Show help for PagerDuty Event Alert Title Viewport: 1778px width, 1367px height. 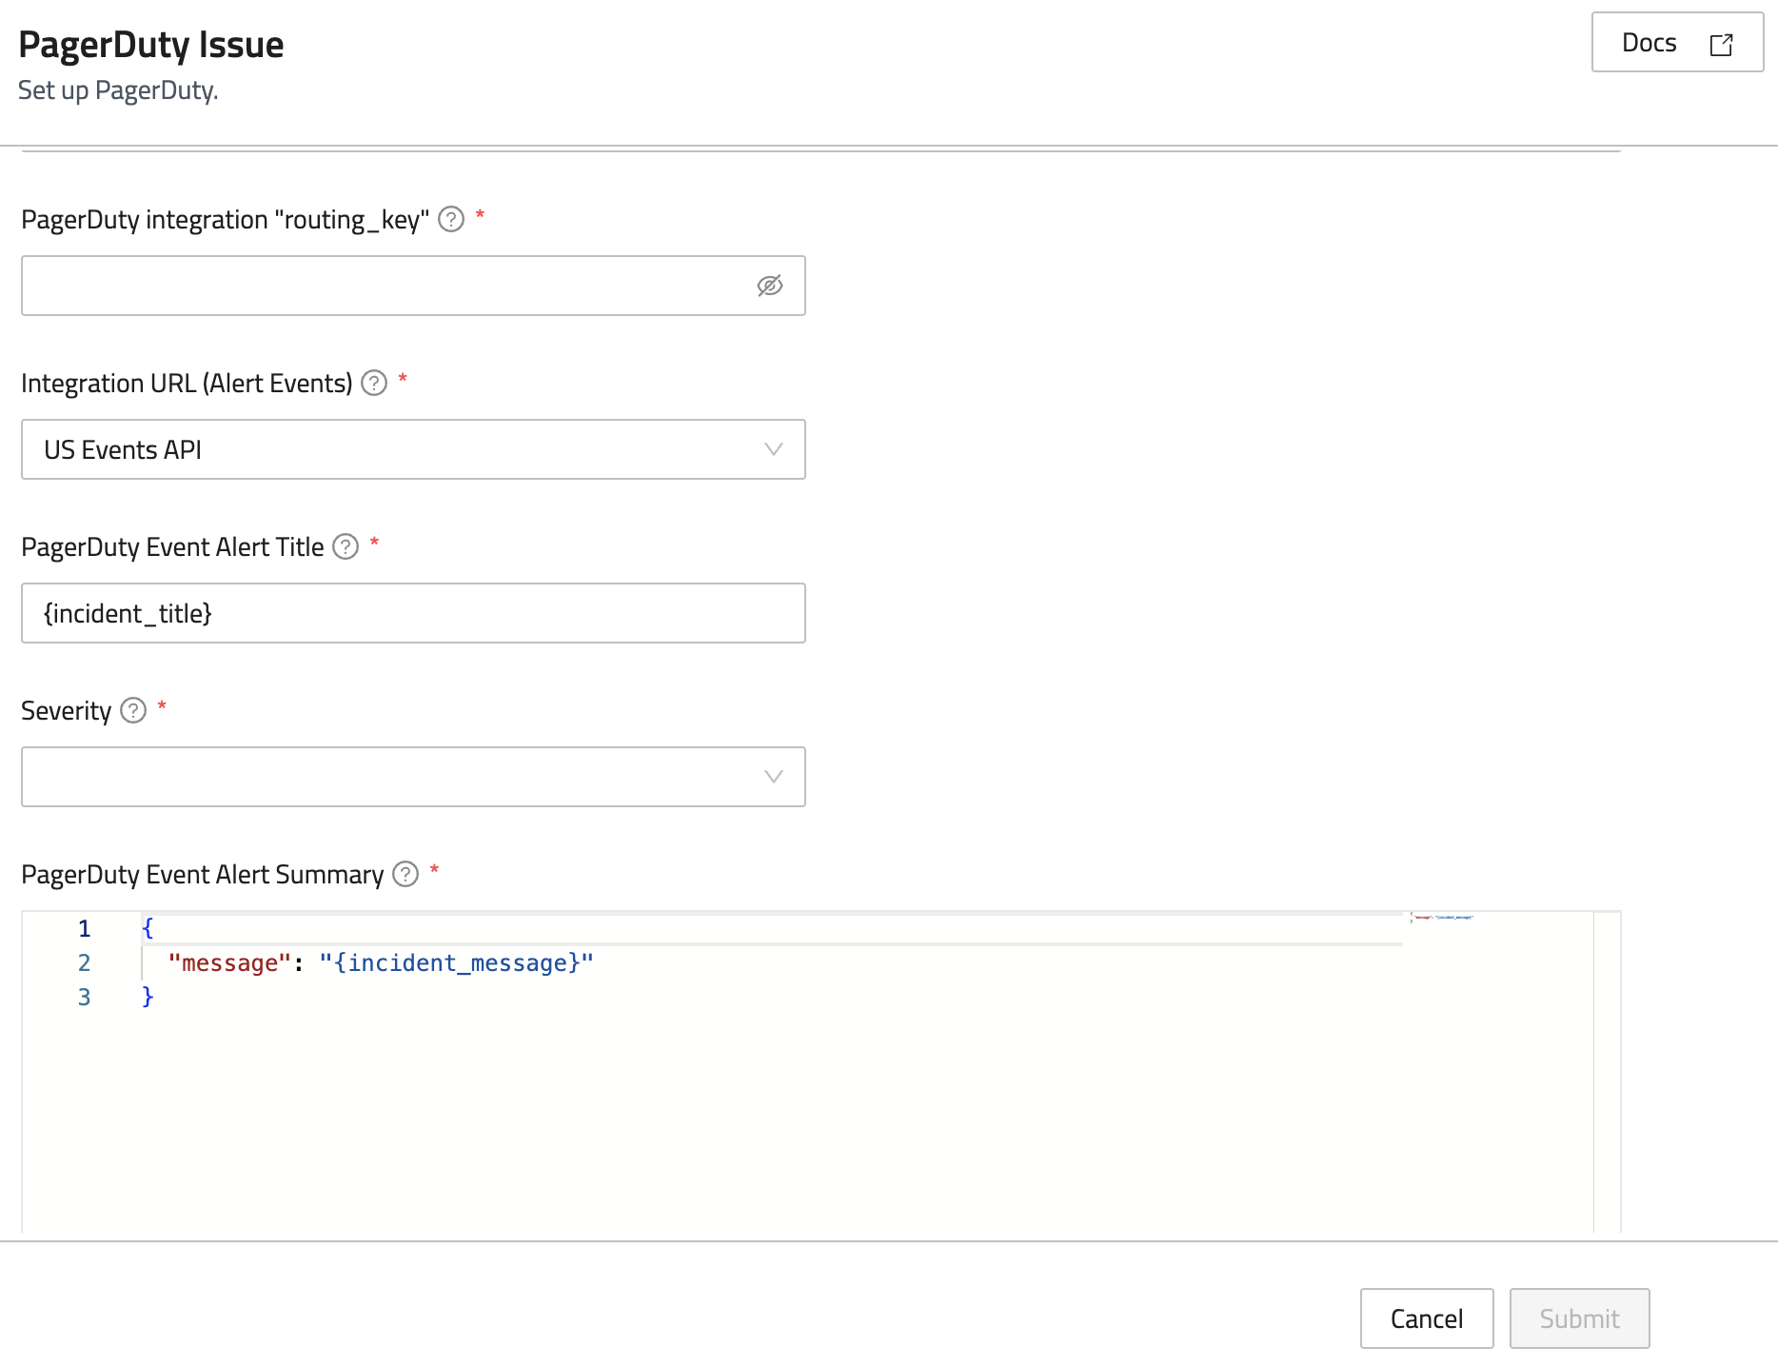346,546
